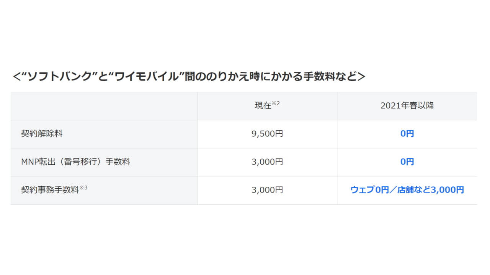Click the blue 0円 in MNP転出 row
490x275 pixels.
[407, 162]
